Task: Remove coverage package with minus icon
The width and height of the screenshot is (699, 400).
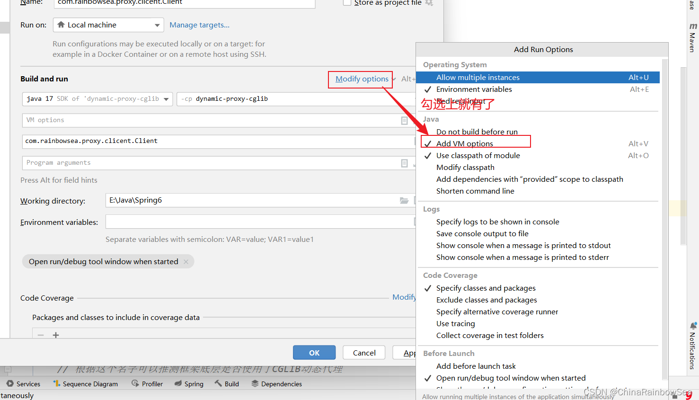Action: pyautogui.click(x=41, y=335)
